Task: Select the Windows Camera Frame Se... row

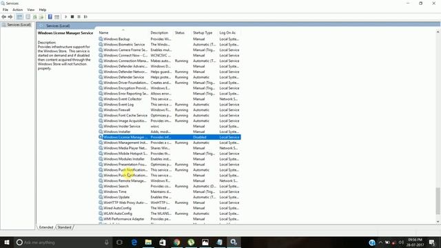Action: [x=170, y=50]
